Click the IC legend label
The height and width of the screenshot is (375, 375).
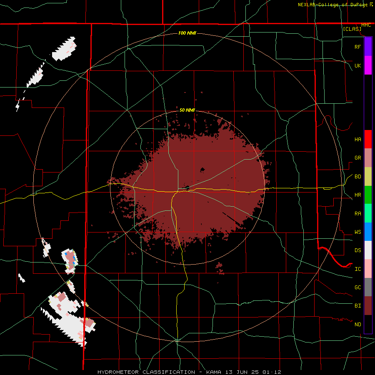click(x=357, y=269)
